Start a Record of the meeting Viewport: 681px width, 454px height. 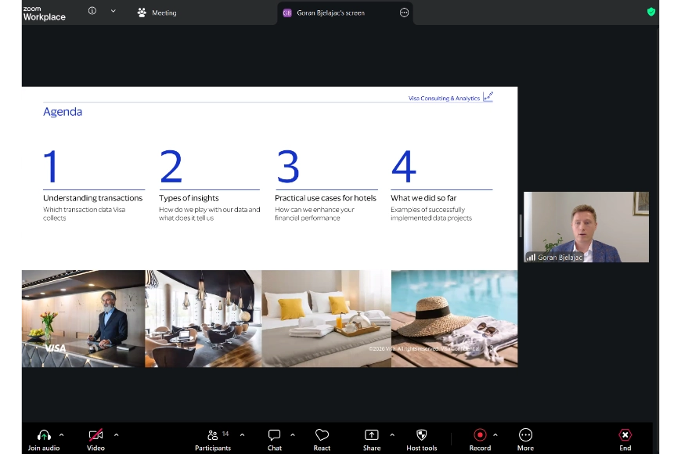(x=480, y=436)
